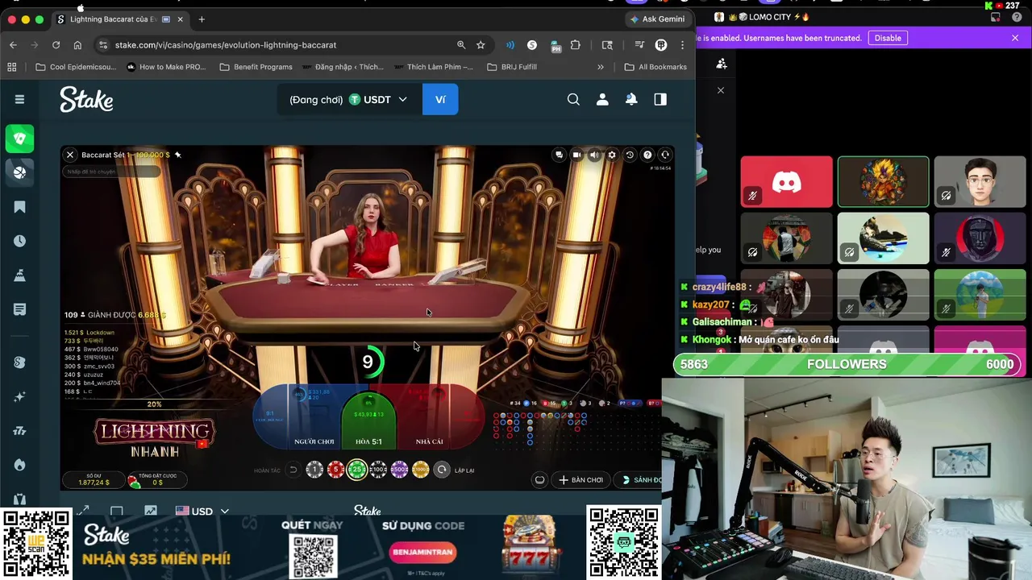Click the chat message input field
This screenshot has height=580, width=1032.
(x=111, y=172)
